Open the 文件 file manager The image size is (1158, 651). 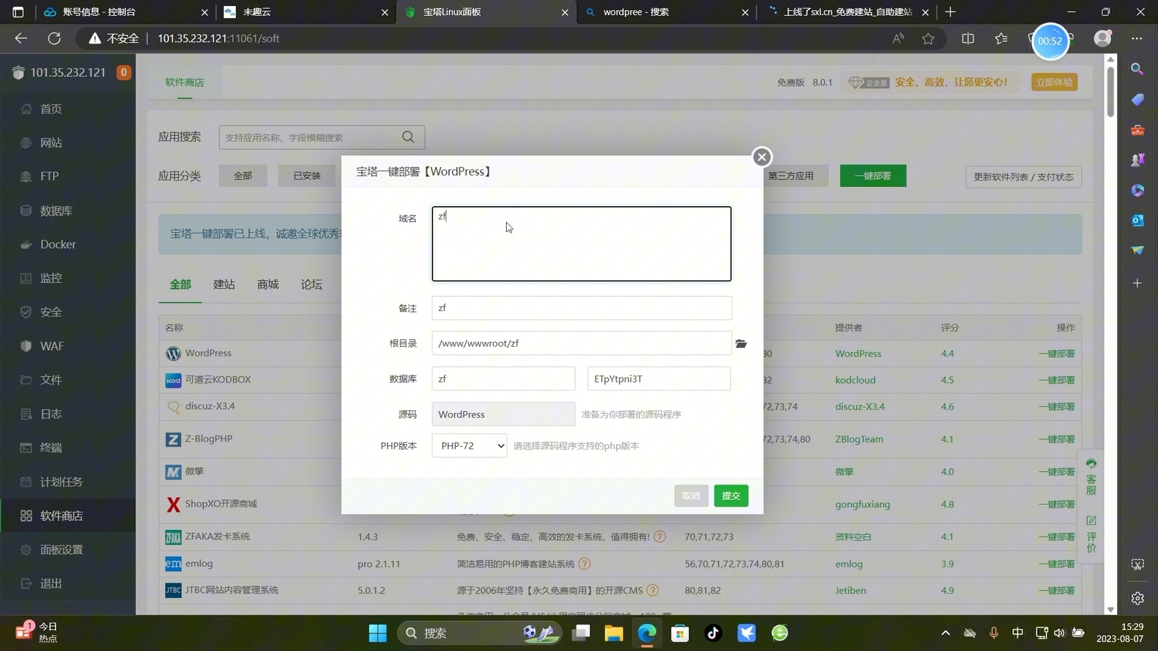(50, 380)
